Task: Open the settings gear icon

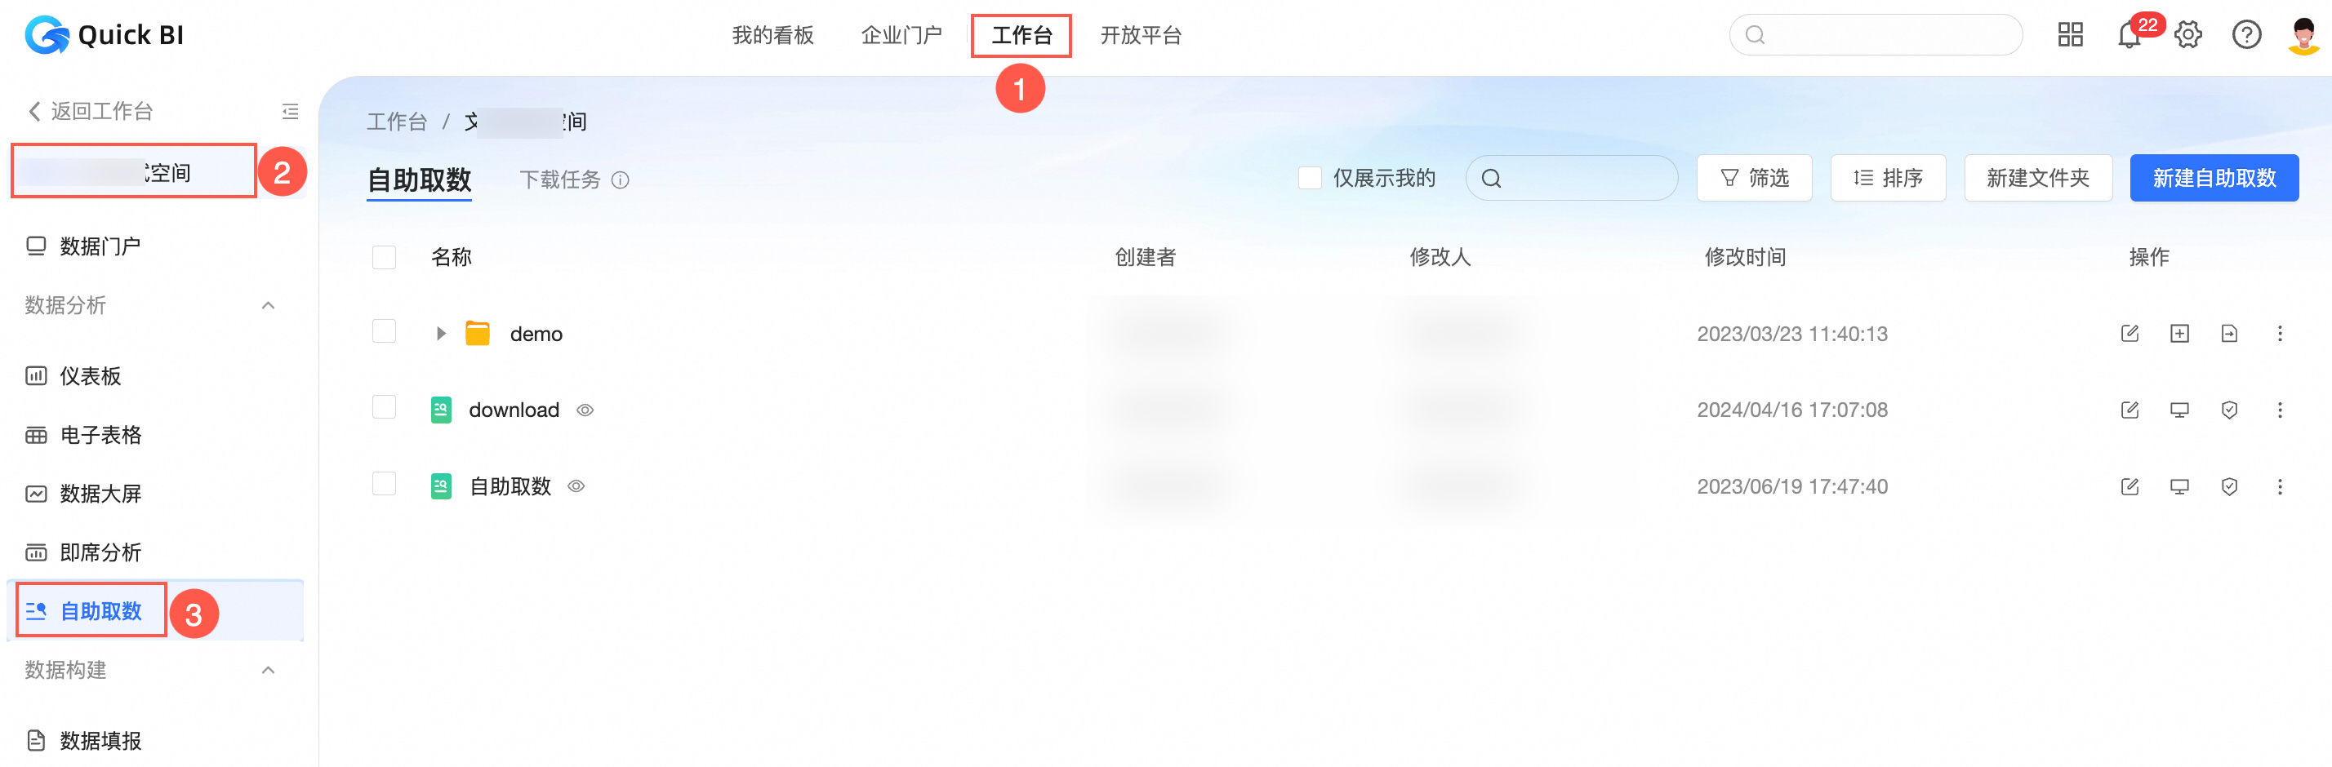Action: tap(2188, 35)
